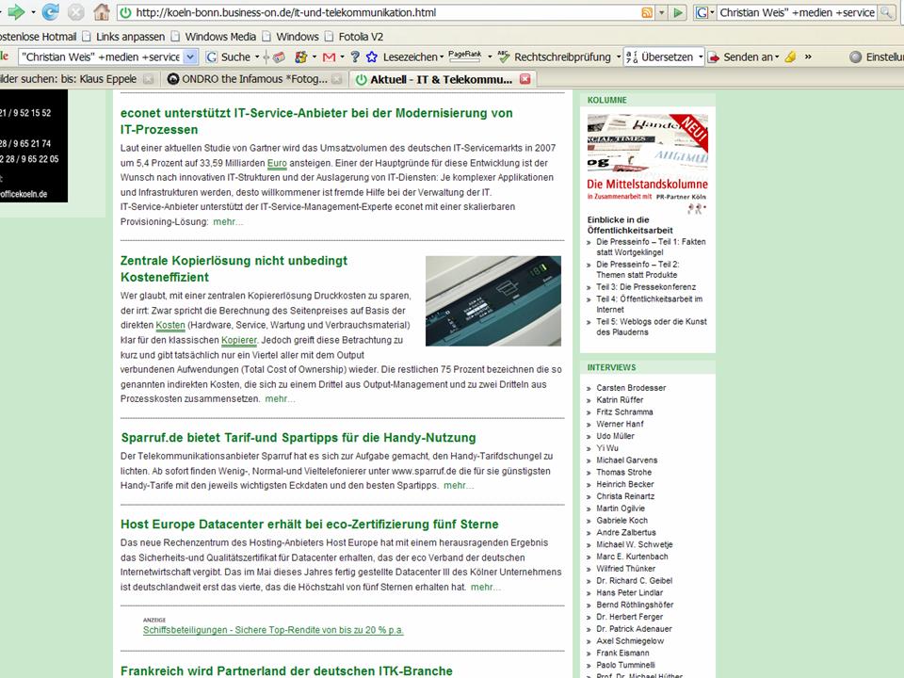Switch to the ONDRO the Infamous tab
This screenshot has width=904, height=678.
tap(251, 79)
